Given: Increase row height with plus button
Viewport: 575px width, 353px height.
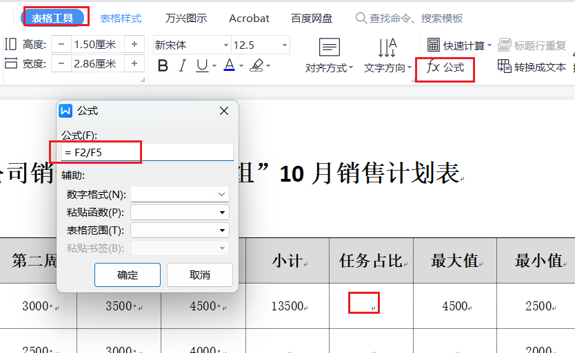Looking at the screenshot, I should [x=134, y=45].
